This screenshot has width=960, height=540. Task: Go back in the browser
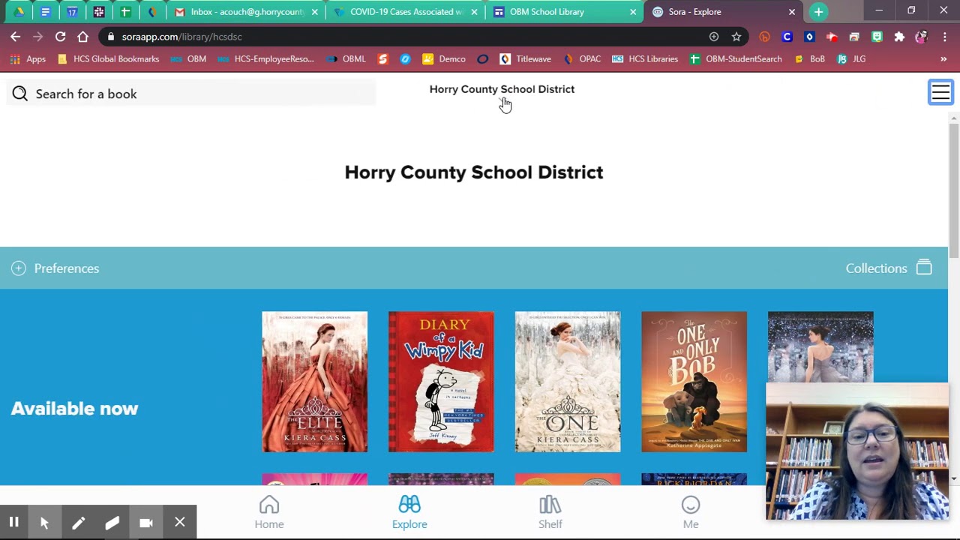(16, 37)
